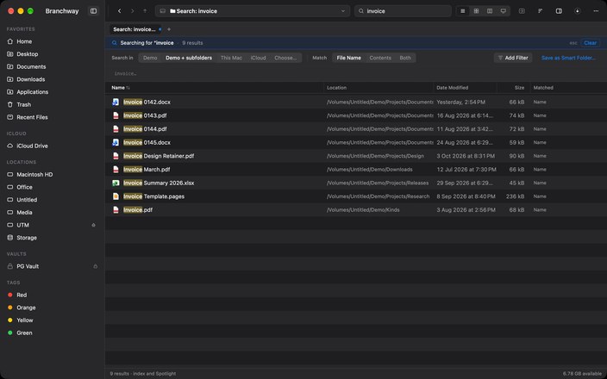Select Invoice Summary 2026.xlsx spreadsheet icon
The image size is (607, 379).
pos(116,183)
